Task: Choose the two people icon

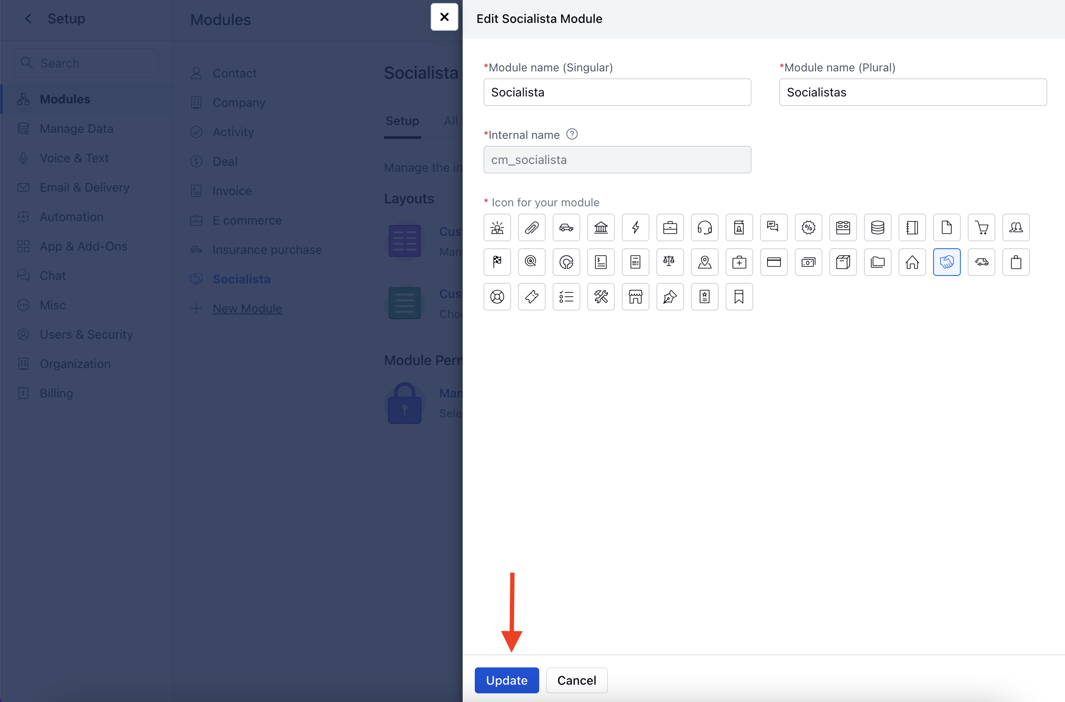Action: pyautogui.click(x=1016, y=228)
